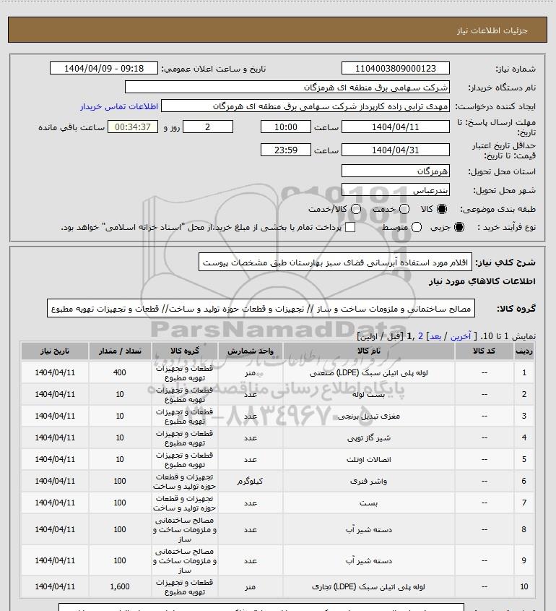Click the countdown timer 00:34:37
556x611 pixels.
point(133,127)
